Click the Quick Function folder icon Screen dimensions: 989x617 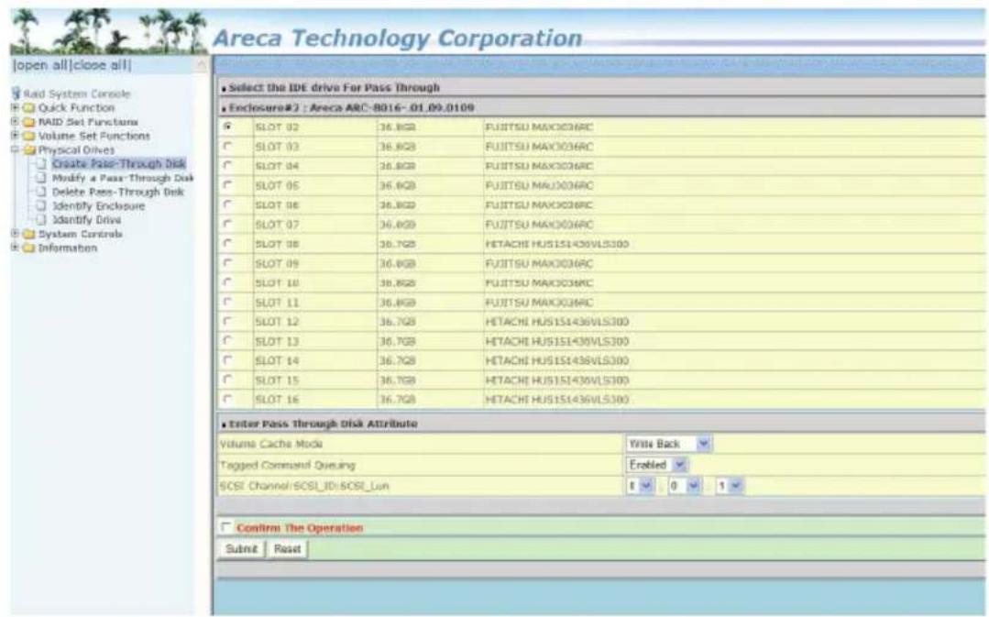pyautogui.click(x=29, y=108)
